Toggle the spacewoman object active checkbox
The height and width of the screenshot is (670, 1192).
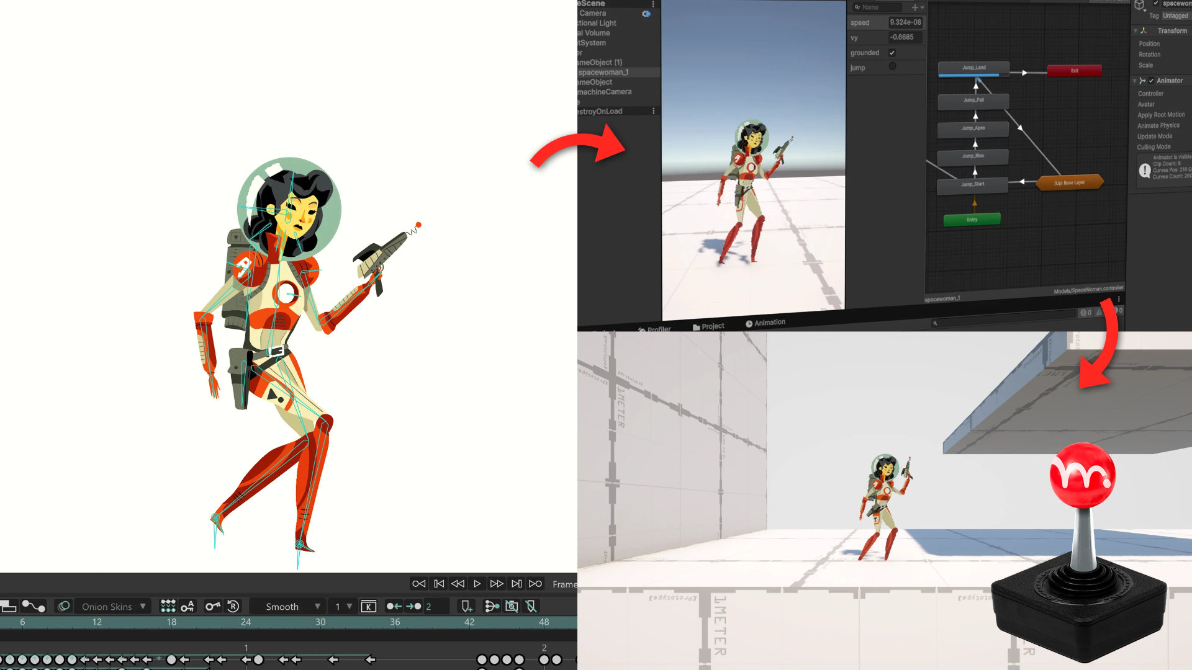click(x=1156, y=4)
